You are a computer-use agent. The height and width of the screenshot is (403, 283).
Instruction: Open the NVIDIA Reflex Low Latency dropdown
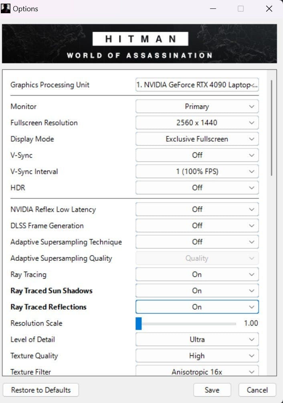click(x=197, y=209)
